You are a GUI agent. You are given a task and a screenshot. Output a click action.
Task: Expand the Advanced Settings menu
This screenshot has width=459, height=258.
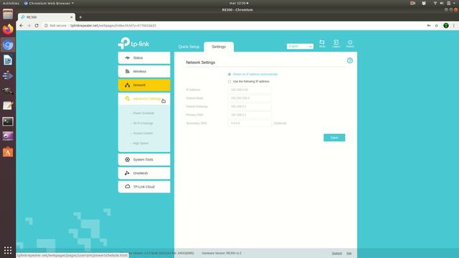pyautogui.click(x=144, y=99)
